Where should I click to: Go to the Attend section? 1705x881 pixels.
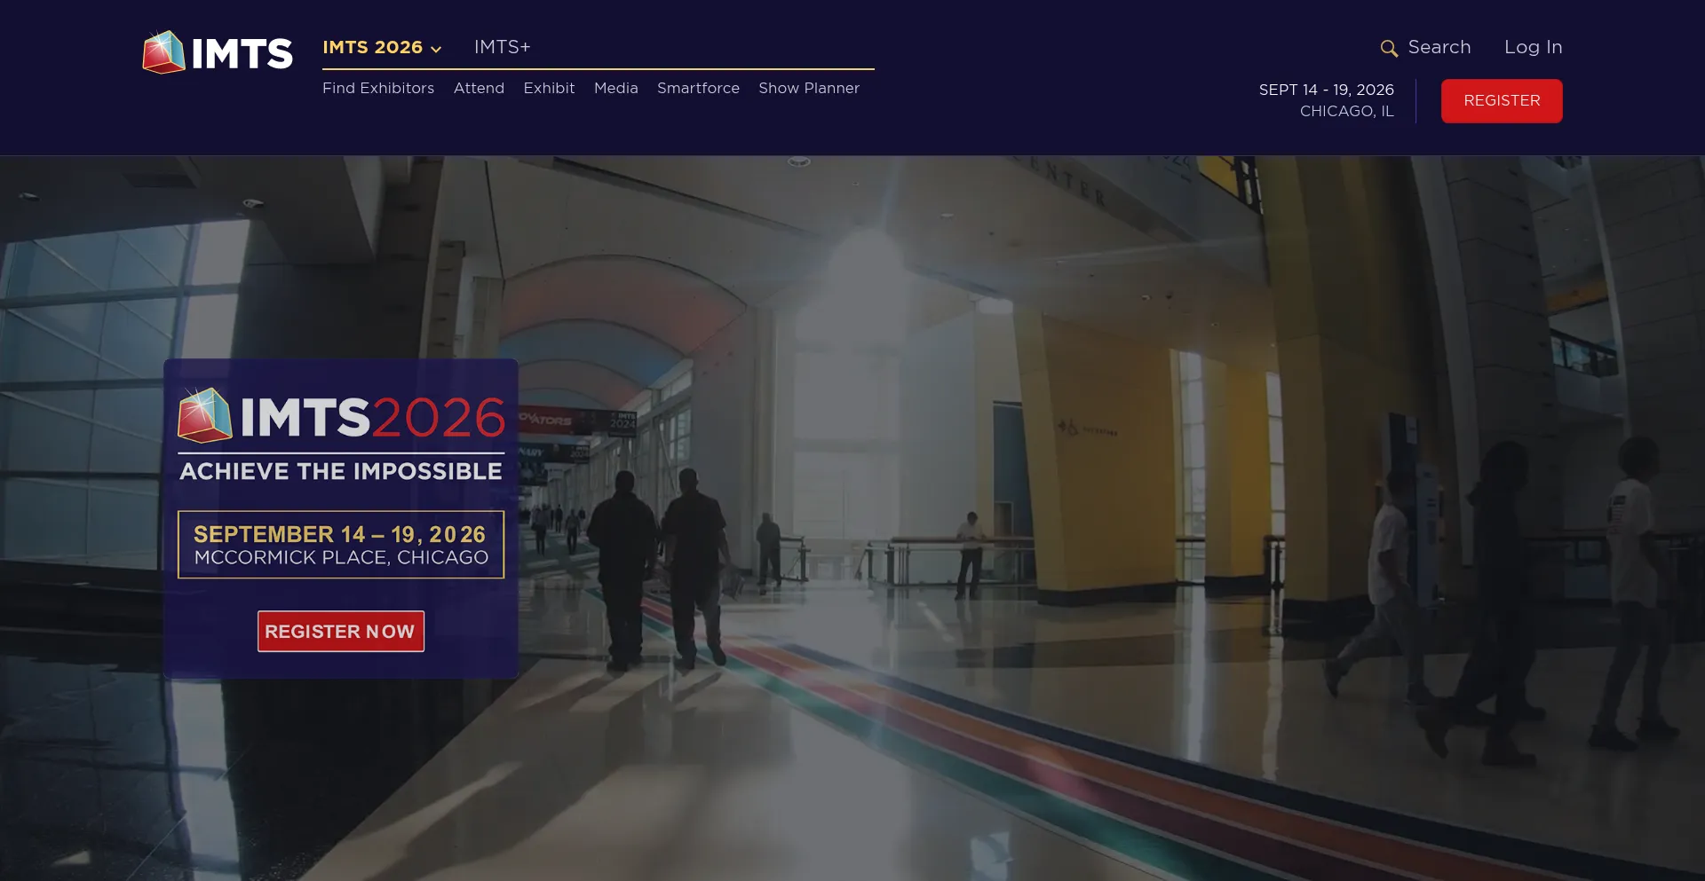point(479,89)
